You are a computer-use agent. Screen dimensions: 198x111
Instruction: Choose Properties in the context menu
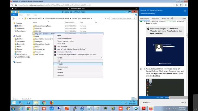(x=78, y=76)
